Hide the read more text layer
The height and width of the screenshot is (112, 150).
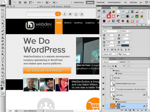pyautogui.click(x=103, y=95)
